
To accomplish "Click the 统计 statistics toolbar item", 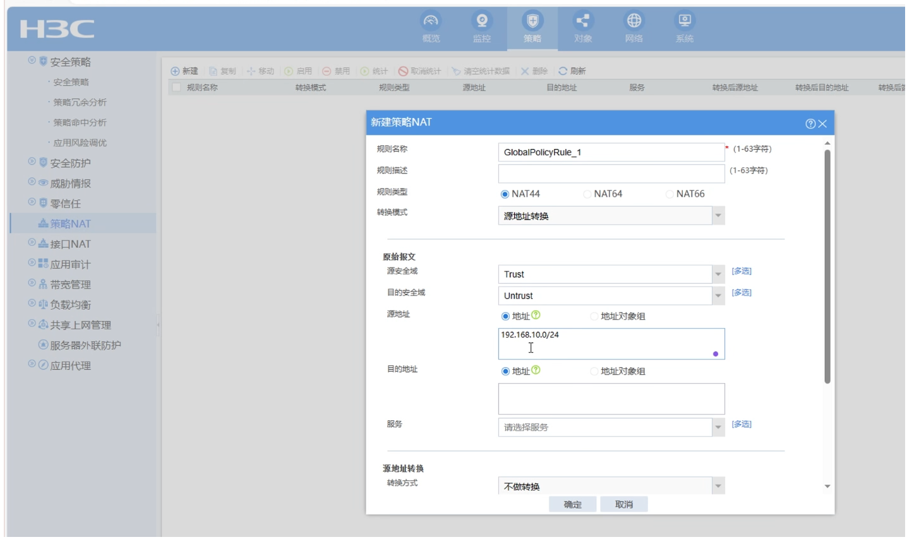I will (374, 71).
